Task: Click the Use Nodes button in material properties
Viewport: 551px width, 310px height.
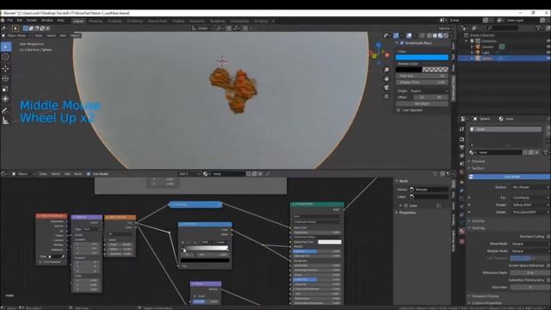Action: (x=510, y=177)
